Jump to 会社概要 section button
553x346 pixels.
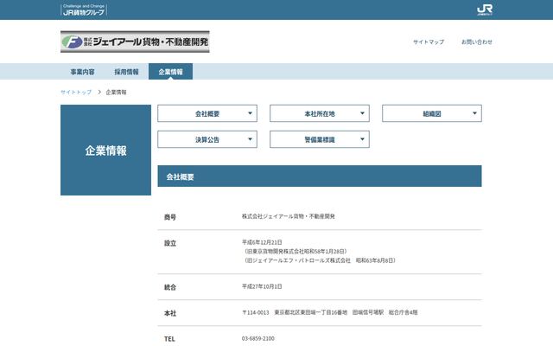[x=207, y=113]
